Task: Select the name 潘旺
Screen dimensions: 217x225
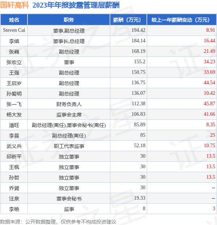Action: click(14, 125)
